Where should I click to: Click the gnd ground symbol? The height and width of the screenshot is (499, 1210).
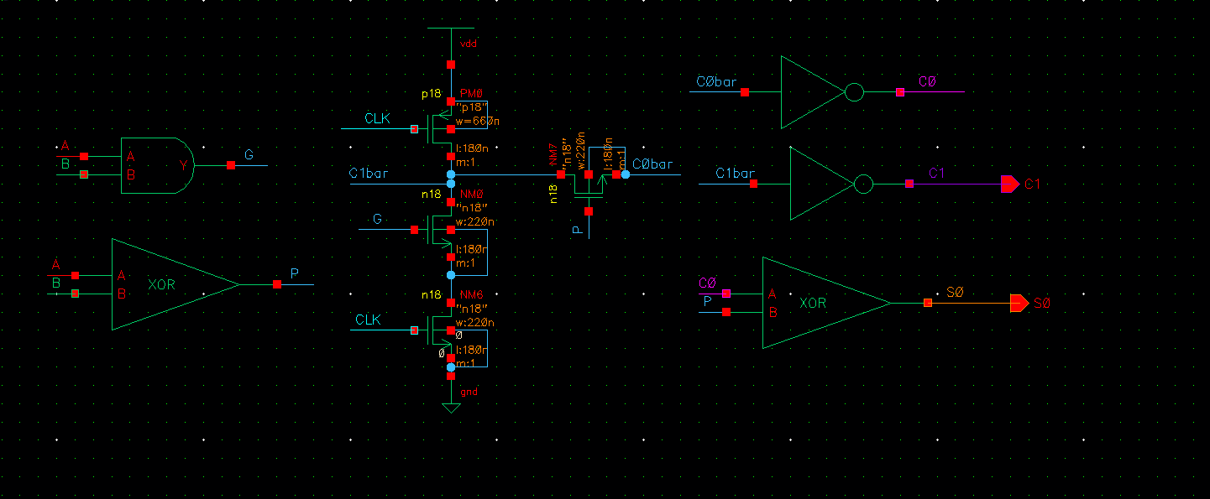pos(451,407)
